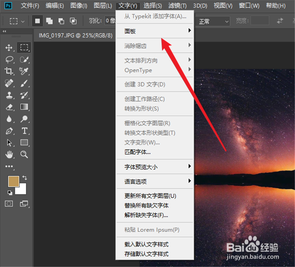Image resolution: width=295 pixels, height=267 pixels.
Task: Select the Spot Healing Brush tool
Action: (9, 83)
